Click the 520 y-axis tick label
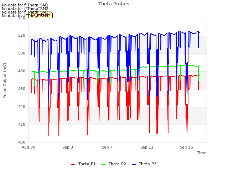Screen dimensions: 228x171 coord(22,36)
